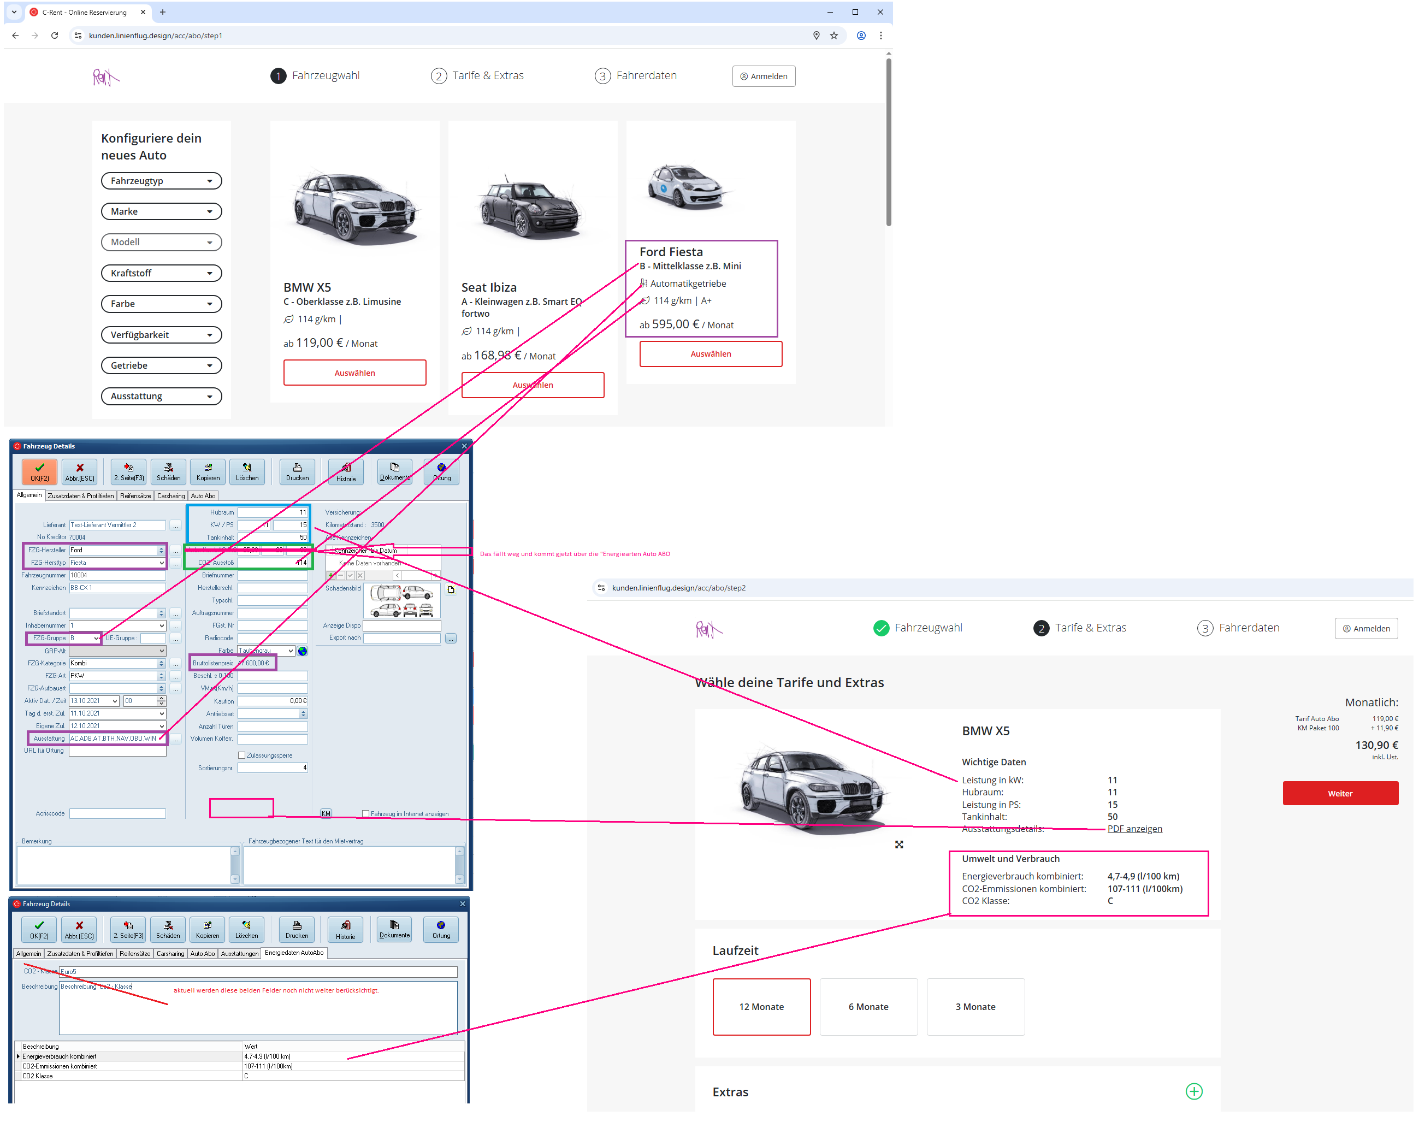Expand the Kraftstoff filter dropdown
1425x1128 pixels.
(161, 274)
